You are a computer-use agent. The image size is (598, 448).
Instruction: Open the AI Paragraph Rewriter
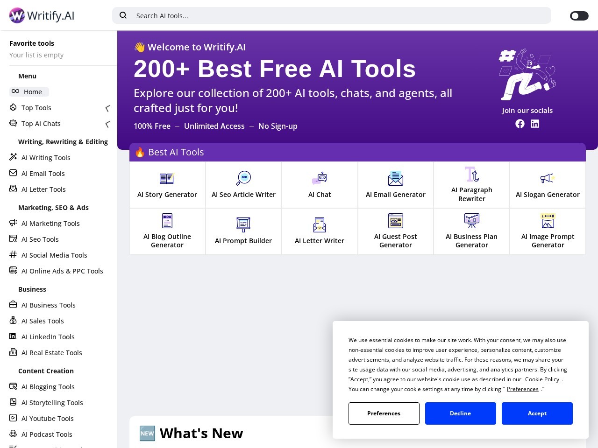[x=471, y=185]
